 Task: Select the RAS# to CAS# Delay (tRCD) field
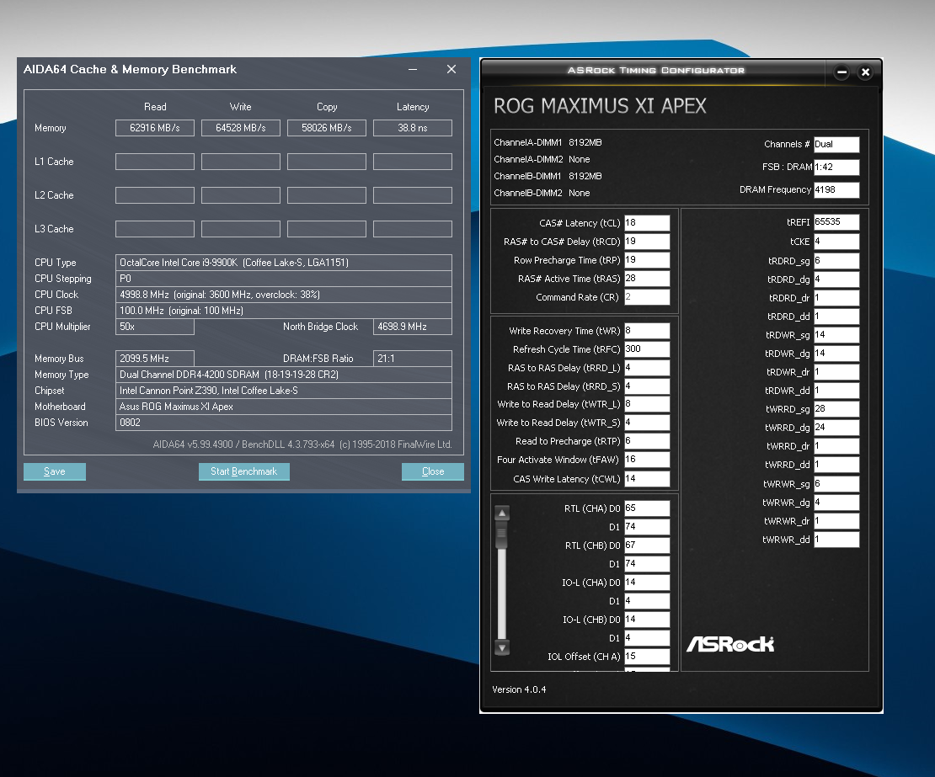pos(647,242)
